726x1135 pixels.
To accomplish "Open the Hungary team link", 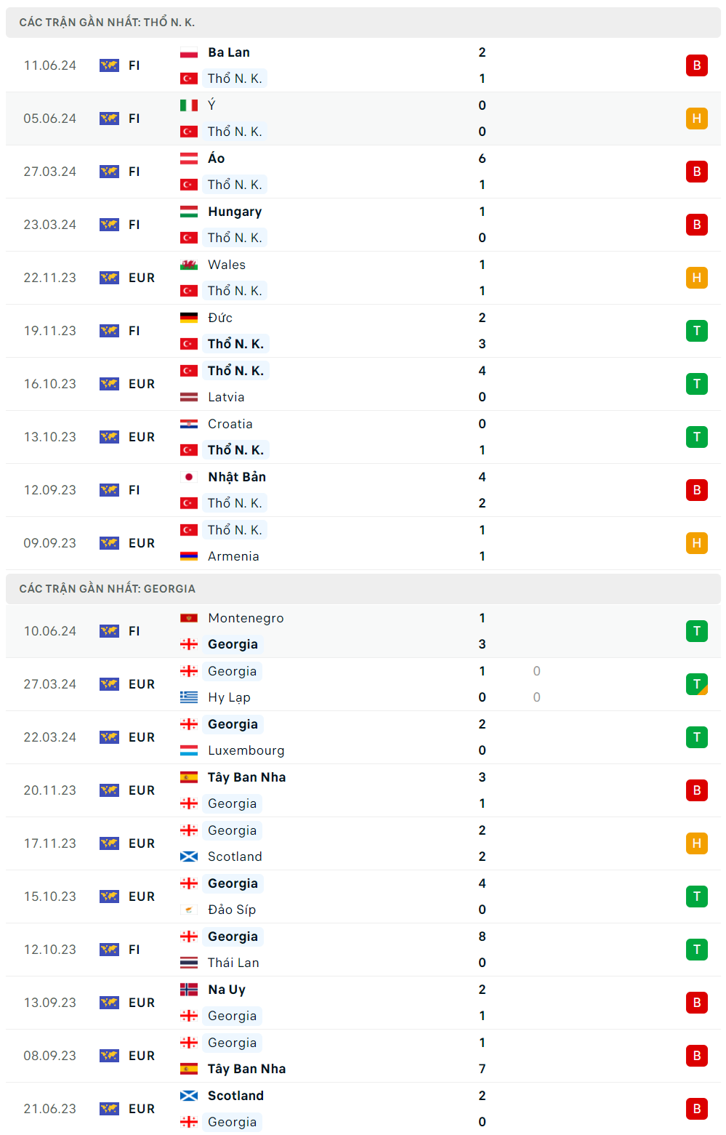I will [x=235, y=212].
